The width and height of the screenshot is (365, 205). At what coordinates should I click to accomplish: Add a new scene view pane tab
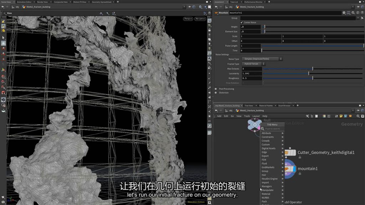click(118, 2)
